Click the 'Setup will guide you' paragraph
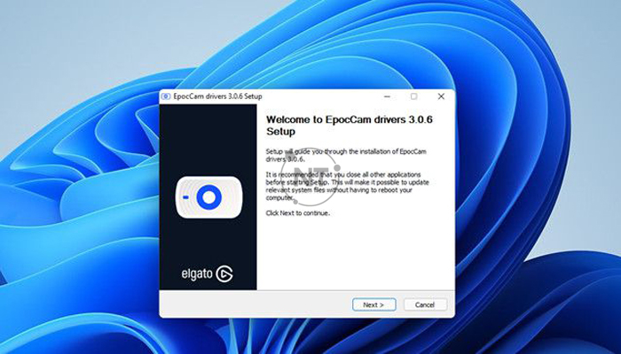Image resolution: width=621 pixels, height=354 pixels. [346, 155]
